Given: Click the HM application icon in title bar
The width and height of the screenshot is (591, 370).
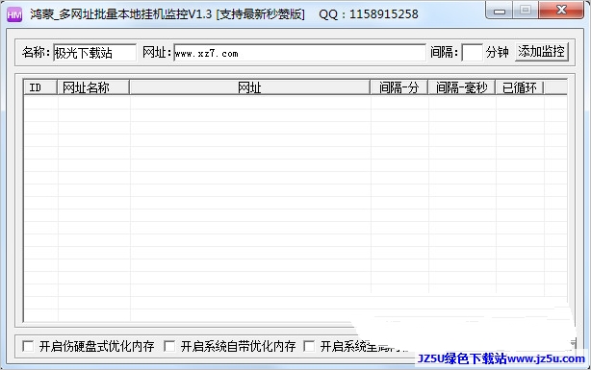Looking at the screenshot, I should (x=13, y=14).
